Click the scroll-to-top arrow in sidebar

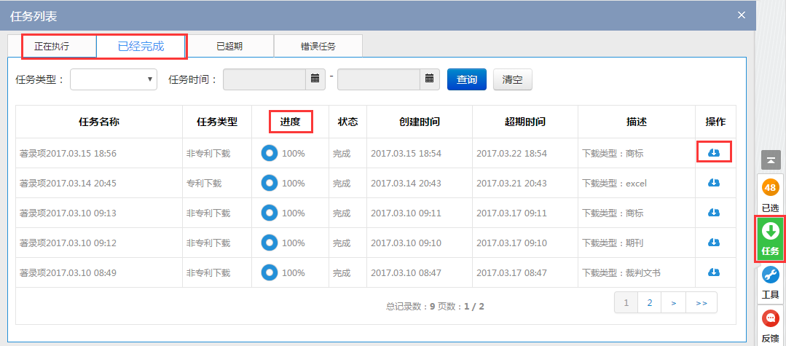pyautogui.click(x=770, y=159)
